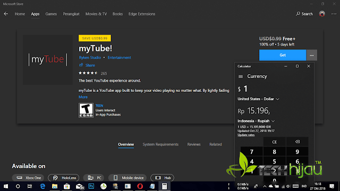Viewport: 340px width, 191px height.
Task: Switch to System Requirements tab
Action: 160,144
